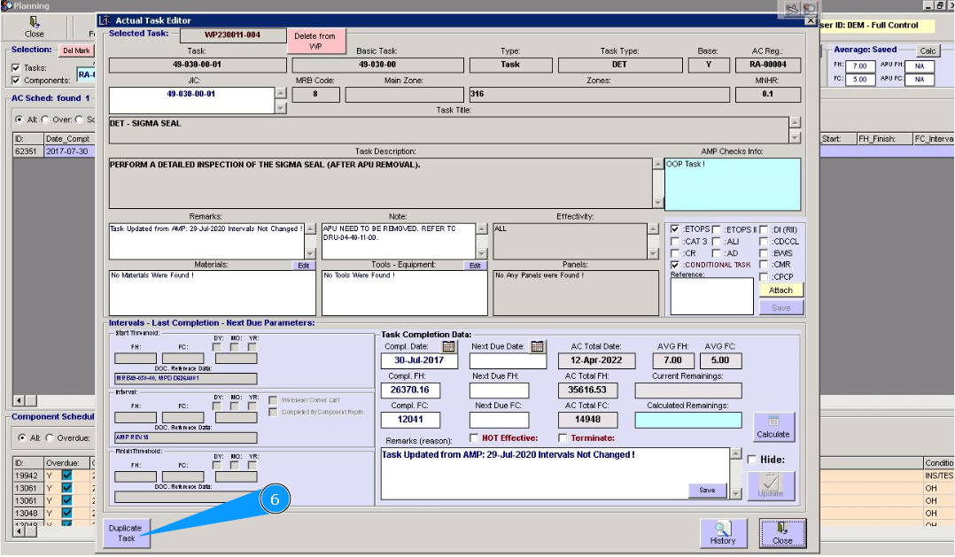The image size is (955, 557).
Task: Toggle the ETOPS checkbox
Action: tap(675, 229)
